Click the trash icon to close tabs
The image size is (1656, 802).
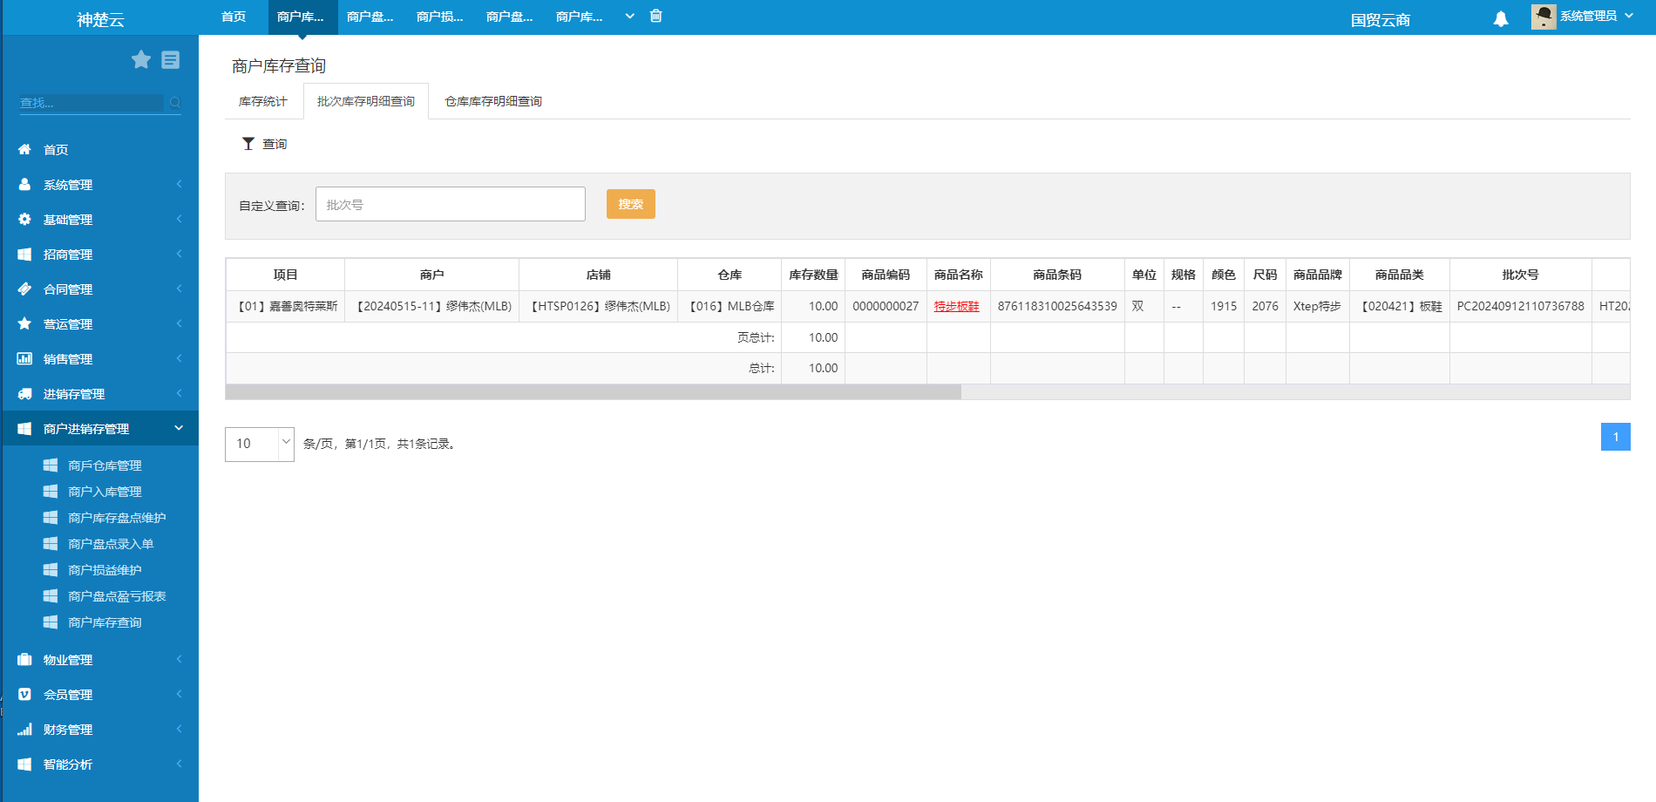coord(656,16)
